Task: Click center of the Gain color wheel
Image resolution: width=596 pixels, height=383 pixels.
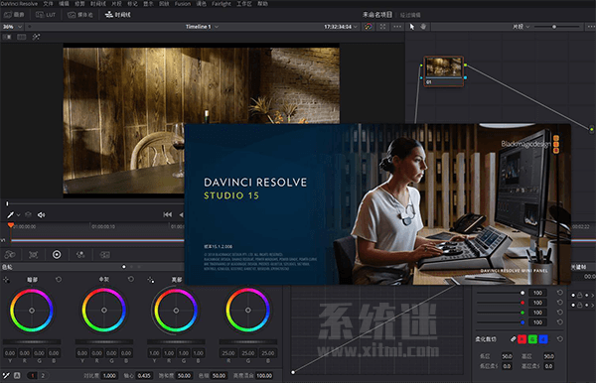Action: tap(176, 311)
